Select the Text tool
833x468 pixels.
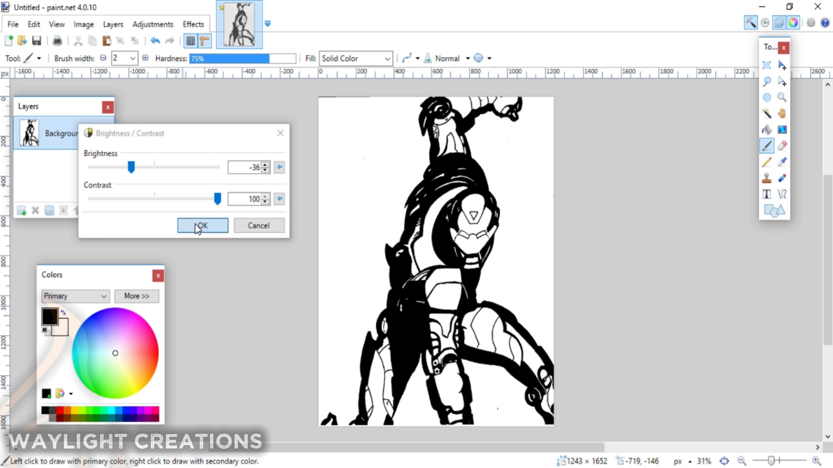coord(767,194)
